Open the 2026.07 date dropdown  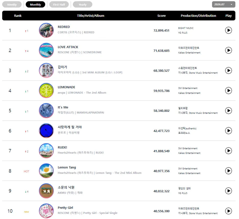(223, 4)
